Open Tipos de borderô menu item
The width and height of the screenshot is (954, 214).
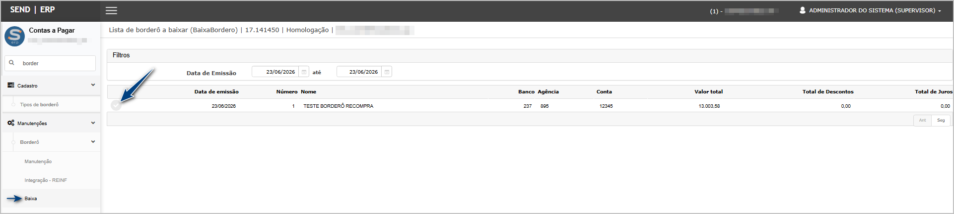click(x=39, y=105)
